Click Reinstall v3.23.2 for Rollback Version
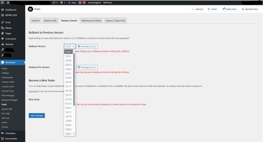This screenshot has width=263, height=142. pyautogui.click(x=87, y=47)
